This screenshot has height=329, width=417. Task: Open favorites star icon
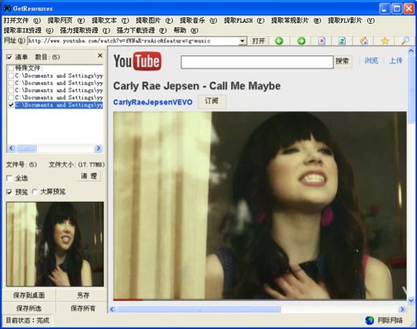pos(385,41)
